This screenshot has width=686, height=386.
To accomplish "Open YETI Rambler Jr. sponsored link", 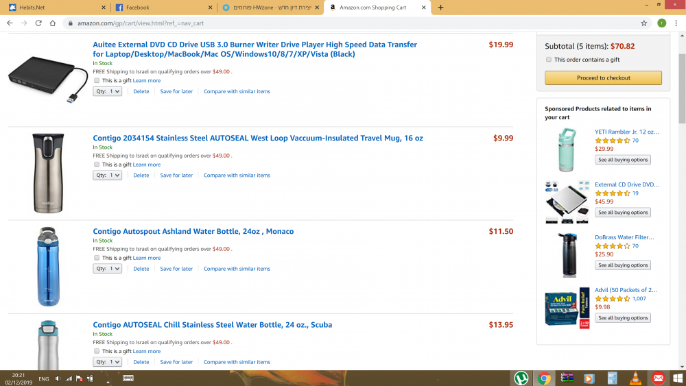I will coord(627,132).
